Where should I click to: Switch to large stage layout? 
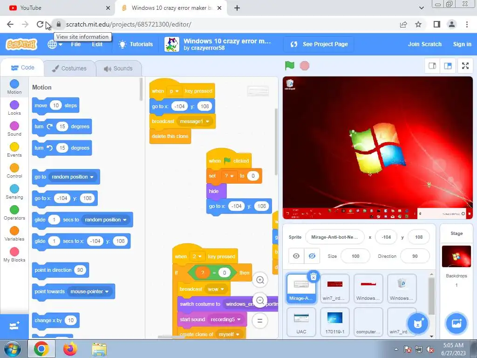click(x=448, y=66)
